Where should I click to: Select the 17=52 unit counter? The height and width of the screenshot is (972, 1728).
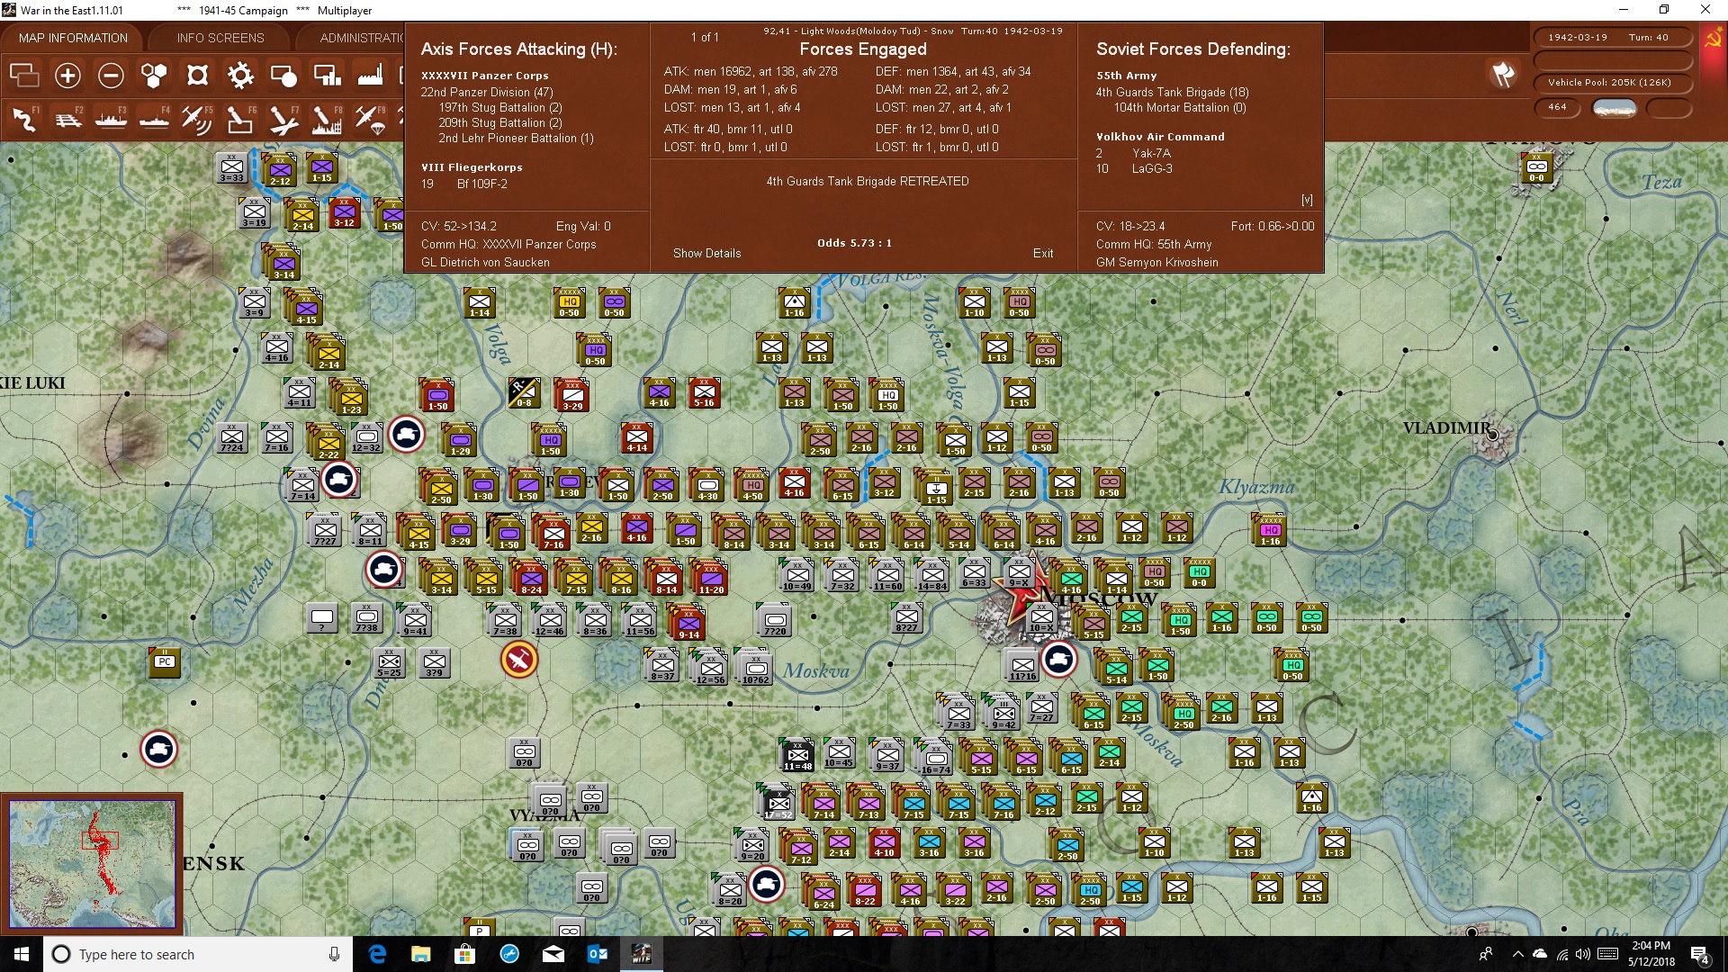(778, 804)
